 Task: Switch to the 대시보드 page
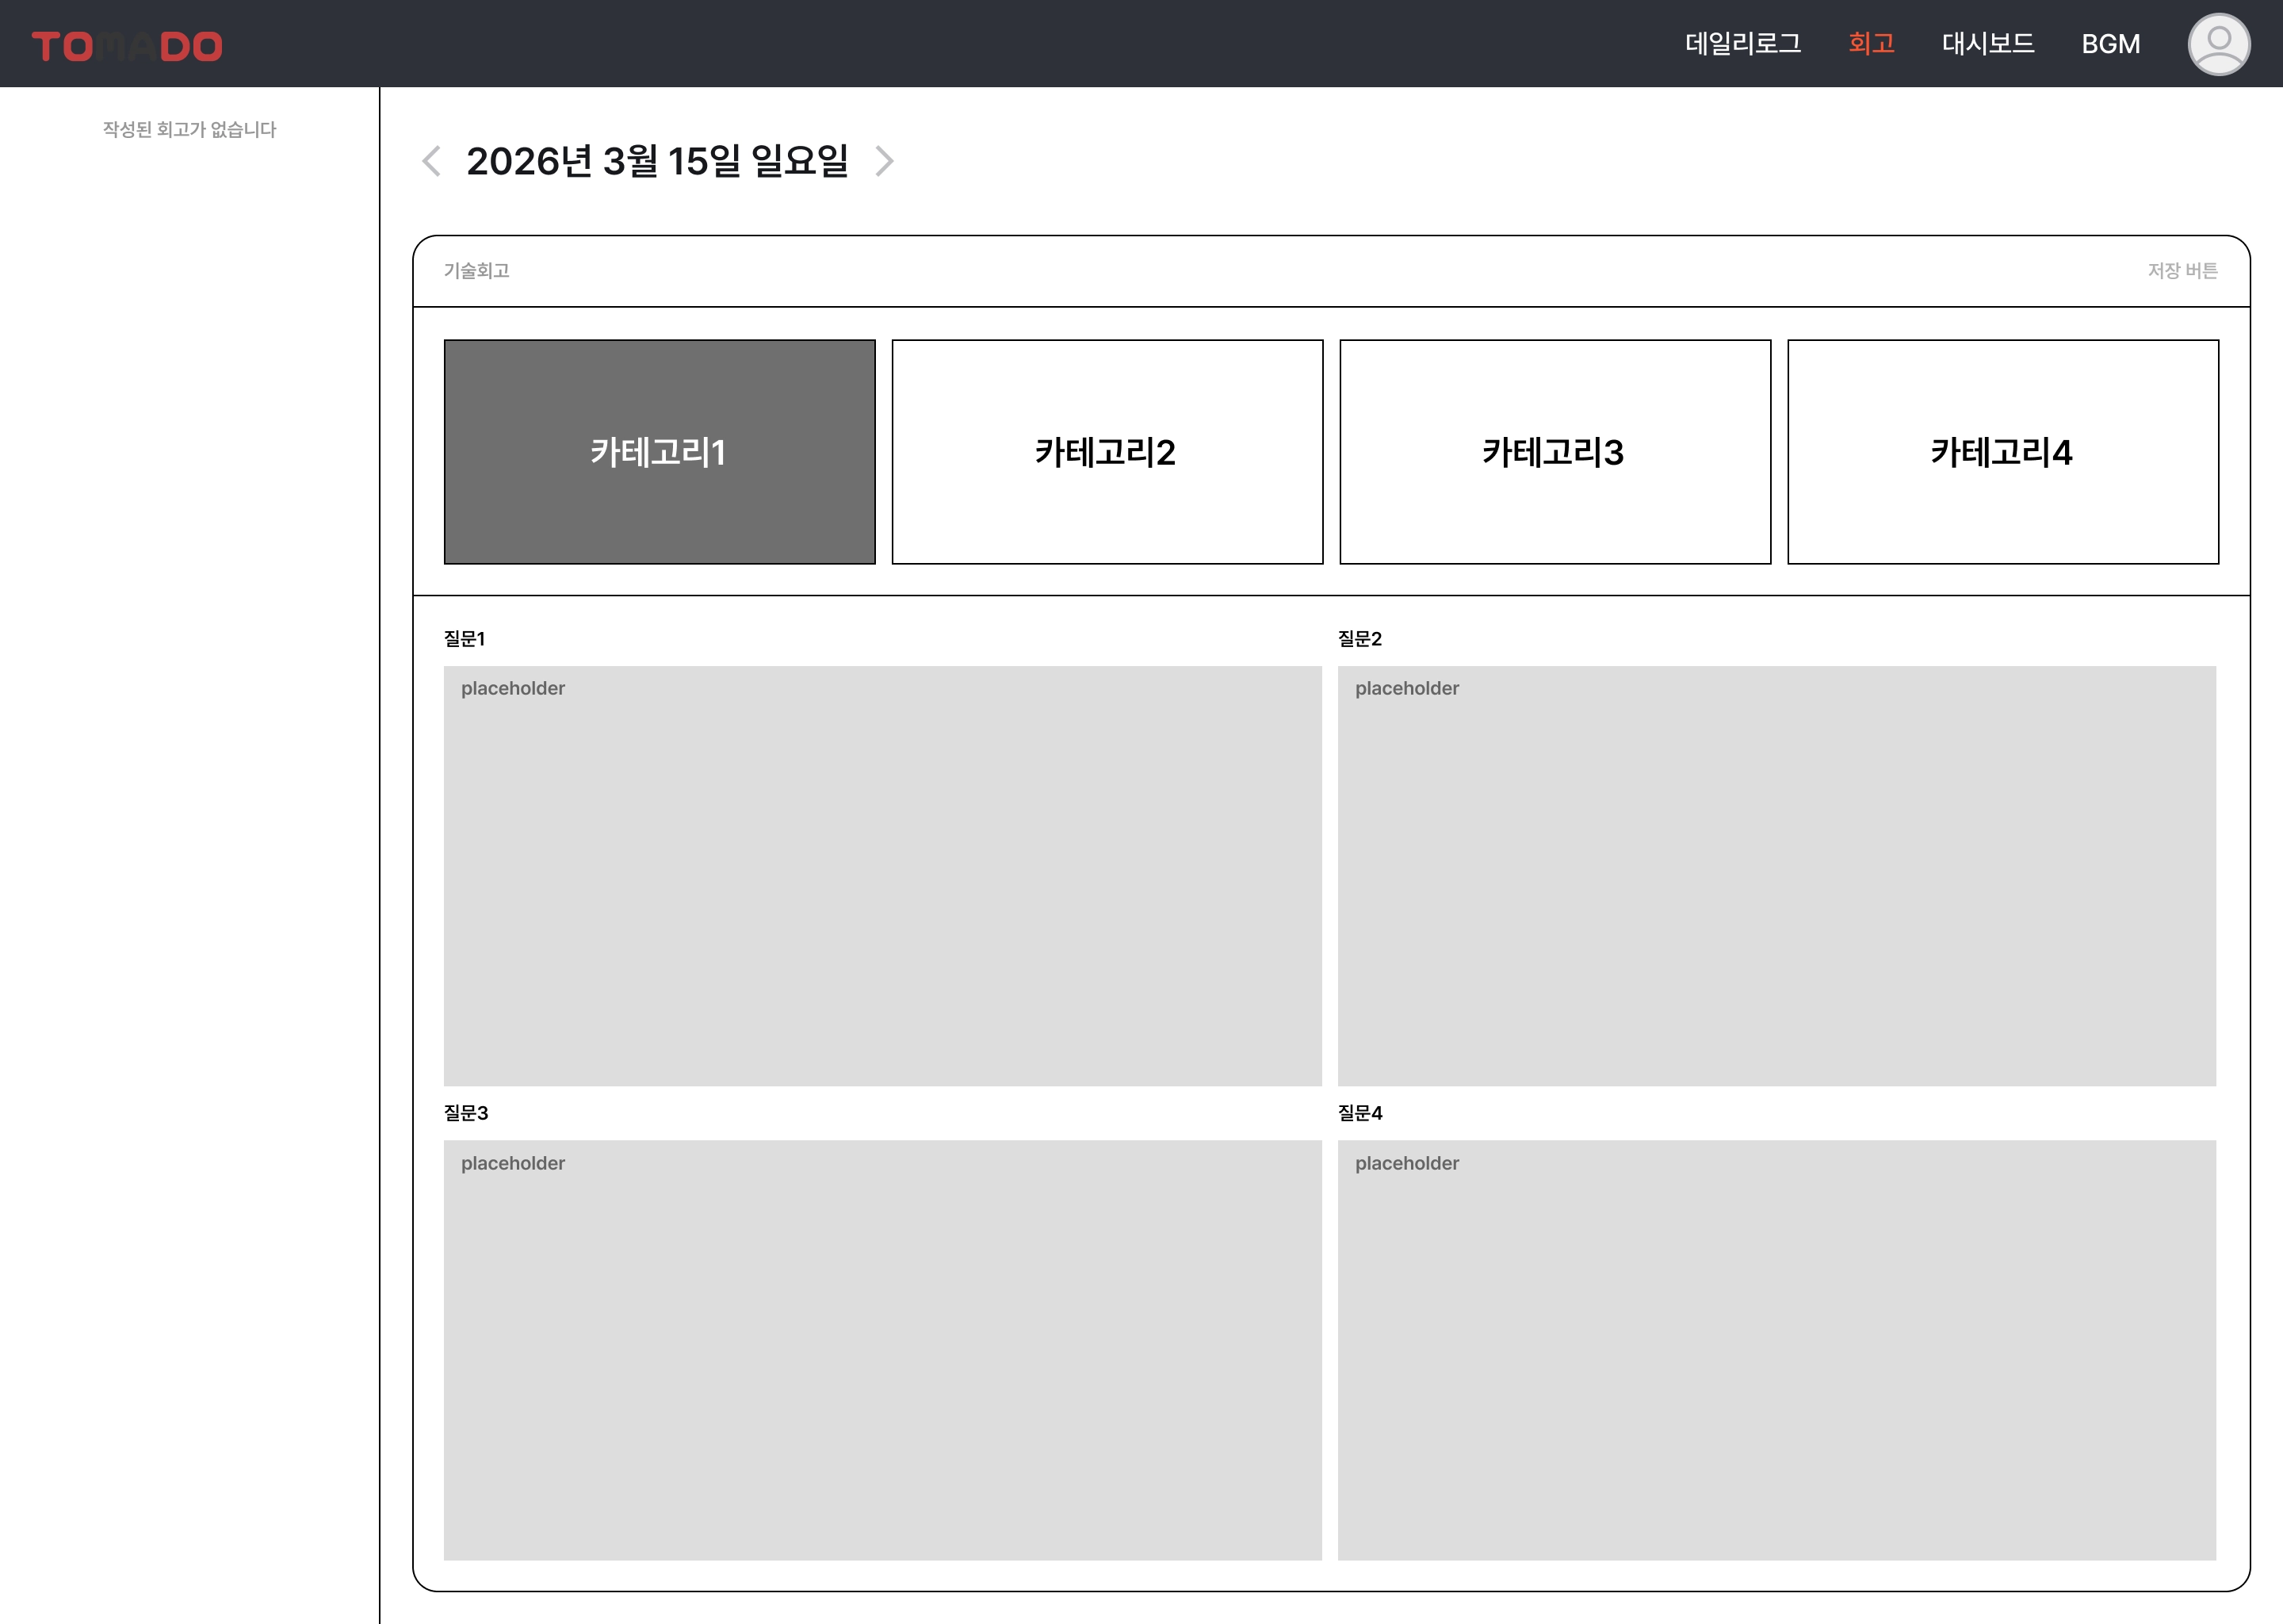(x=1987, y=44)
